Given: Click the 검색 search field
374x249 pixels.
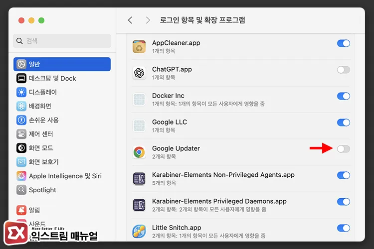Looking at the screenshot, I should [62, 41].
